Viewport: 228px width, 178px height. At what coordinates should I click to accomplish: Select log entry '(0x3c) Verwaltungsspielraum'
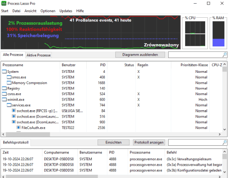click(189, 159)
